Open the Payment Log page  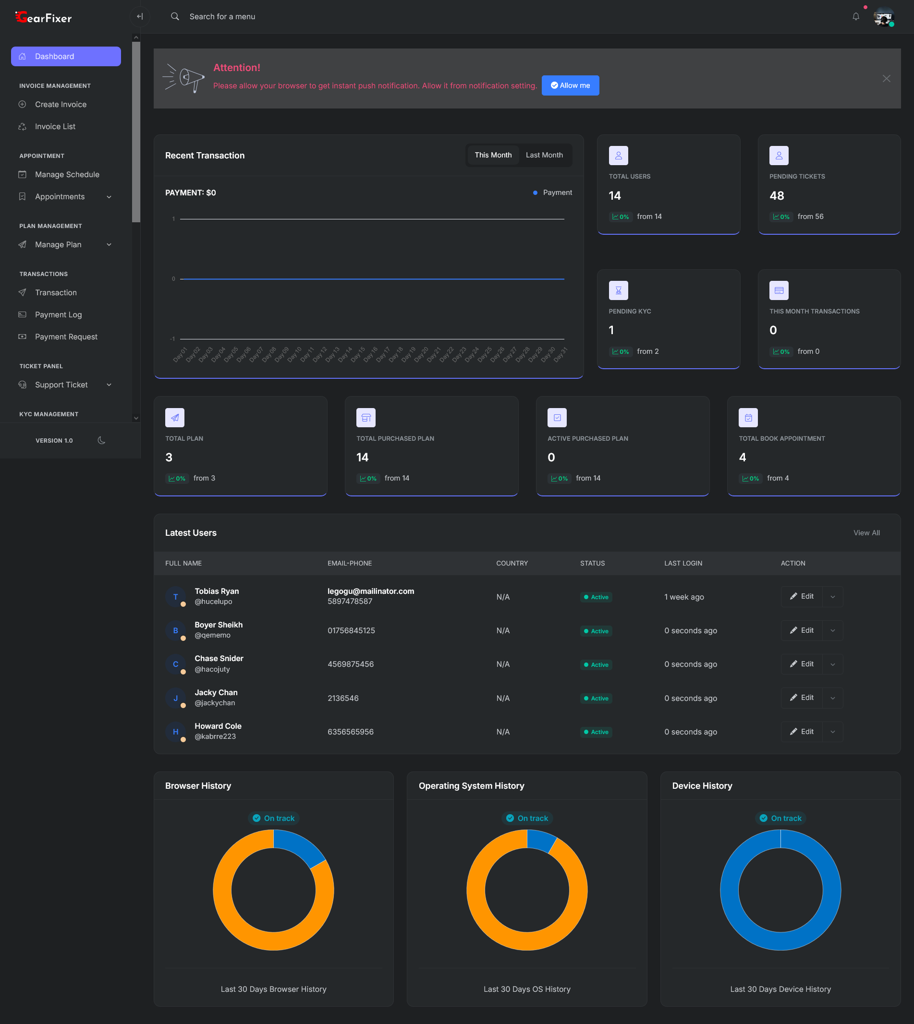coord(66,315)
